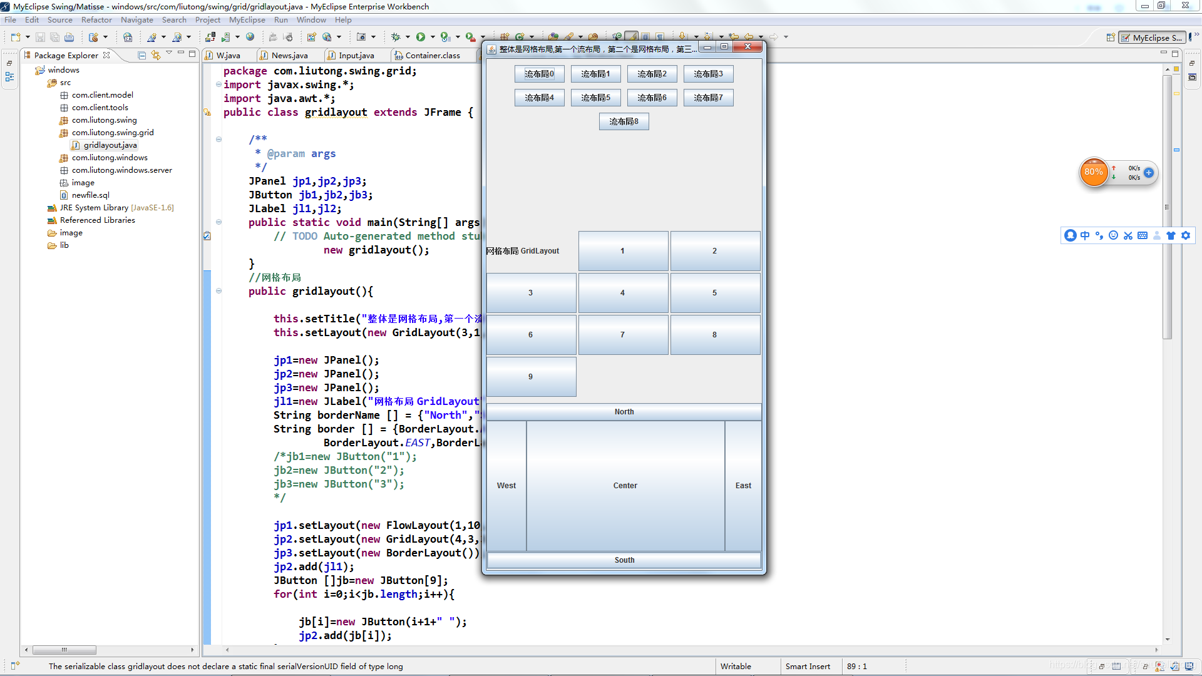The image size is (1202, 676).
Task: Toggle the input method soft keyboard
Action: pos(1143,235)
